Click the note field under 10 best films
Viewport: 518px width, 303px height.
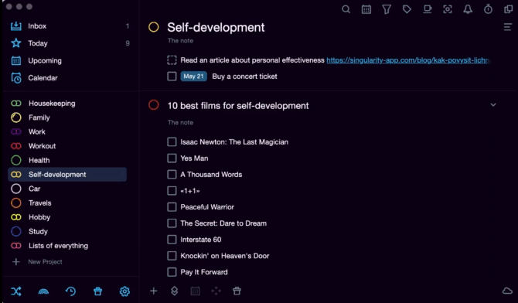pyautogui.click(x=180, y=123)
